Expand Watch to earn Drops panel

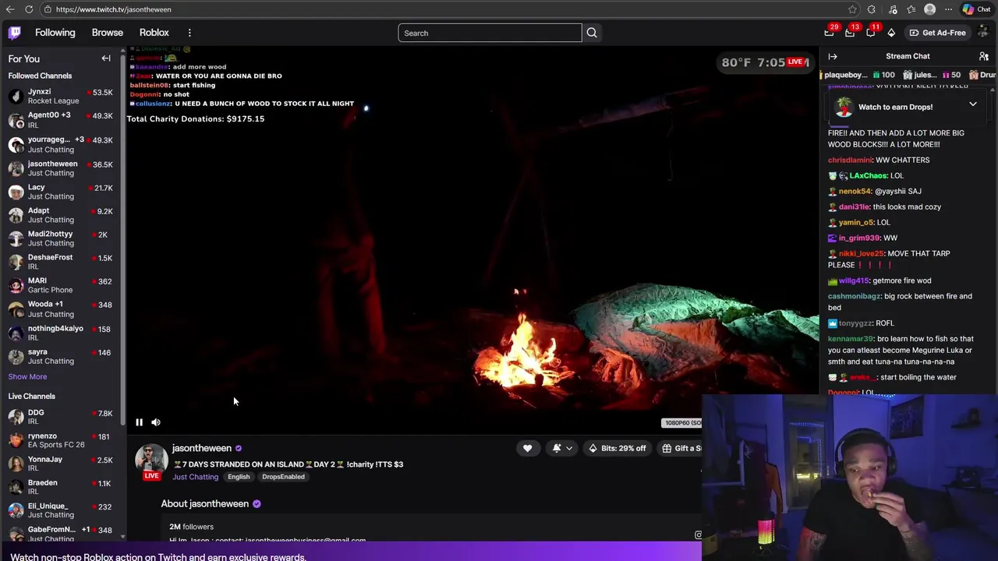(x=973, y=104)
